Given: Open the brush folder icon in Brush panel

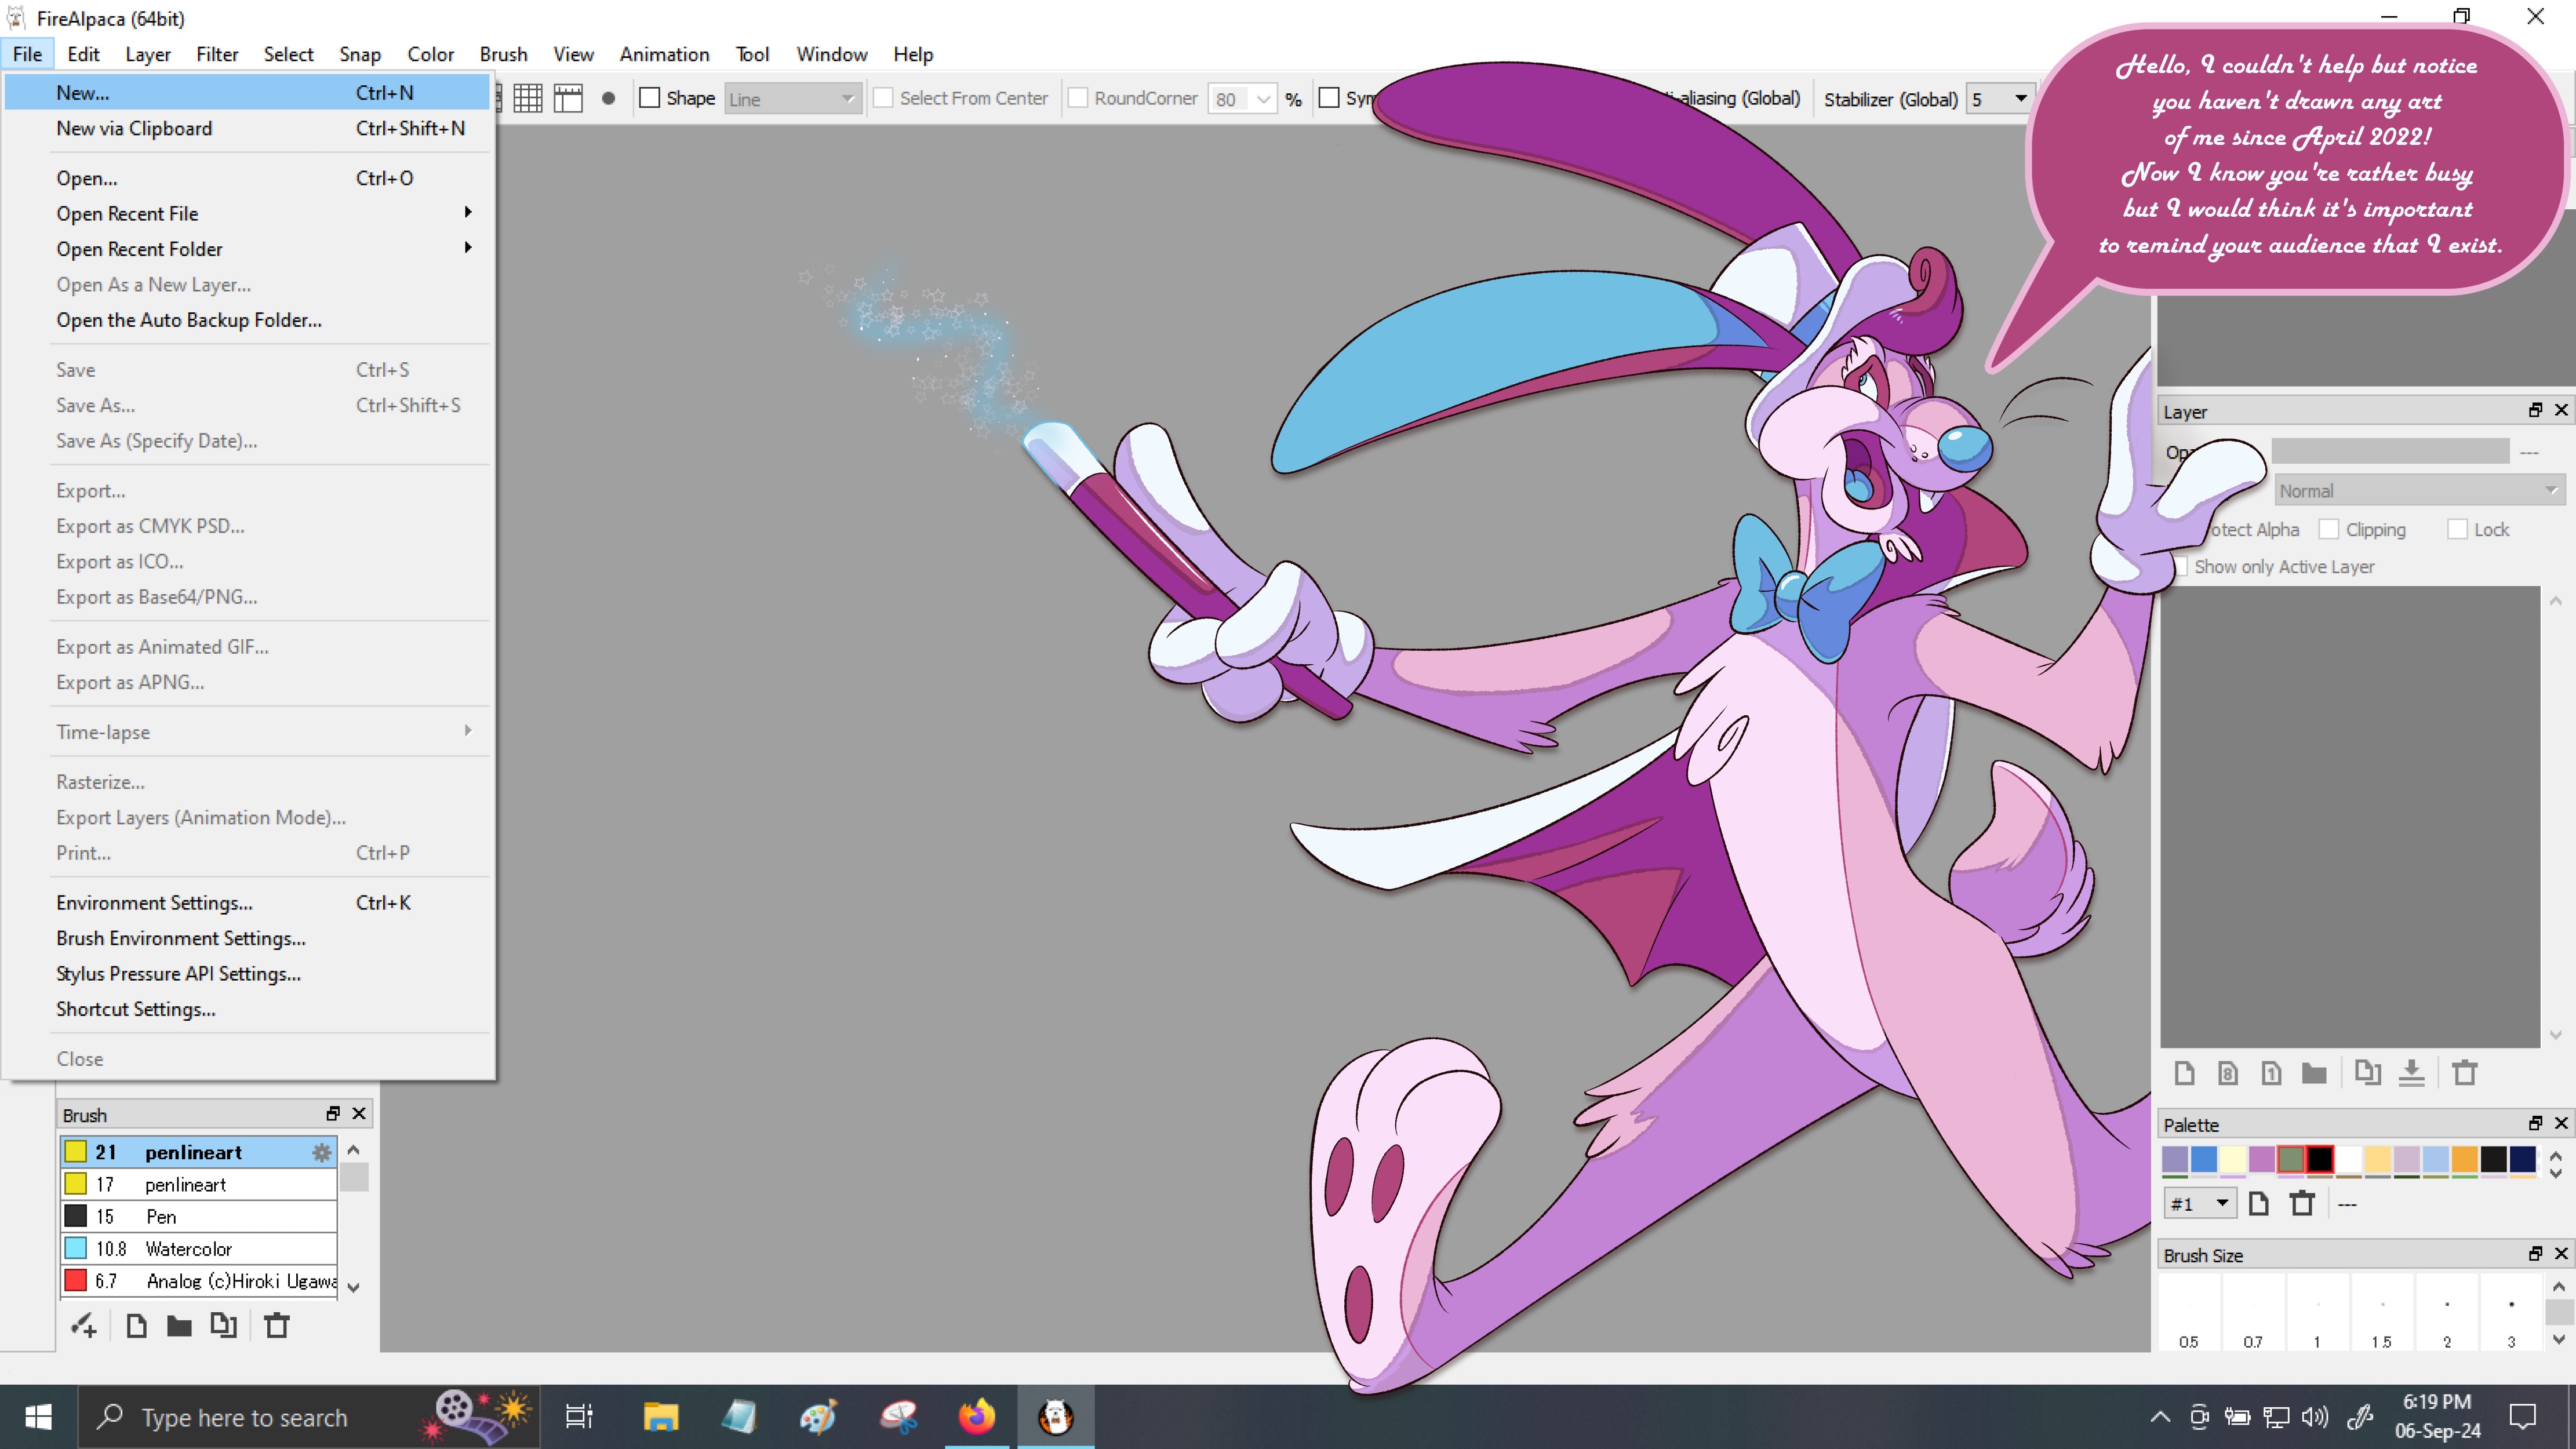Looking at the screenshot, I should click(179, 1326).
